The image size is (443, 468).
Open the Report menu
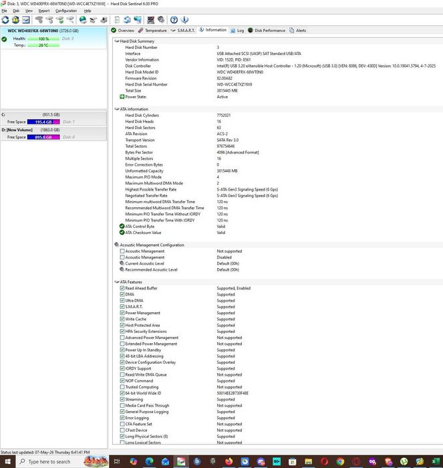pyautogui.click(x=44, y=11)
